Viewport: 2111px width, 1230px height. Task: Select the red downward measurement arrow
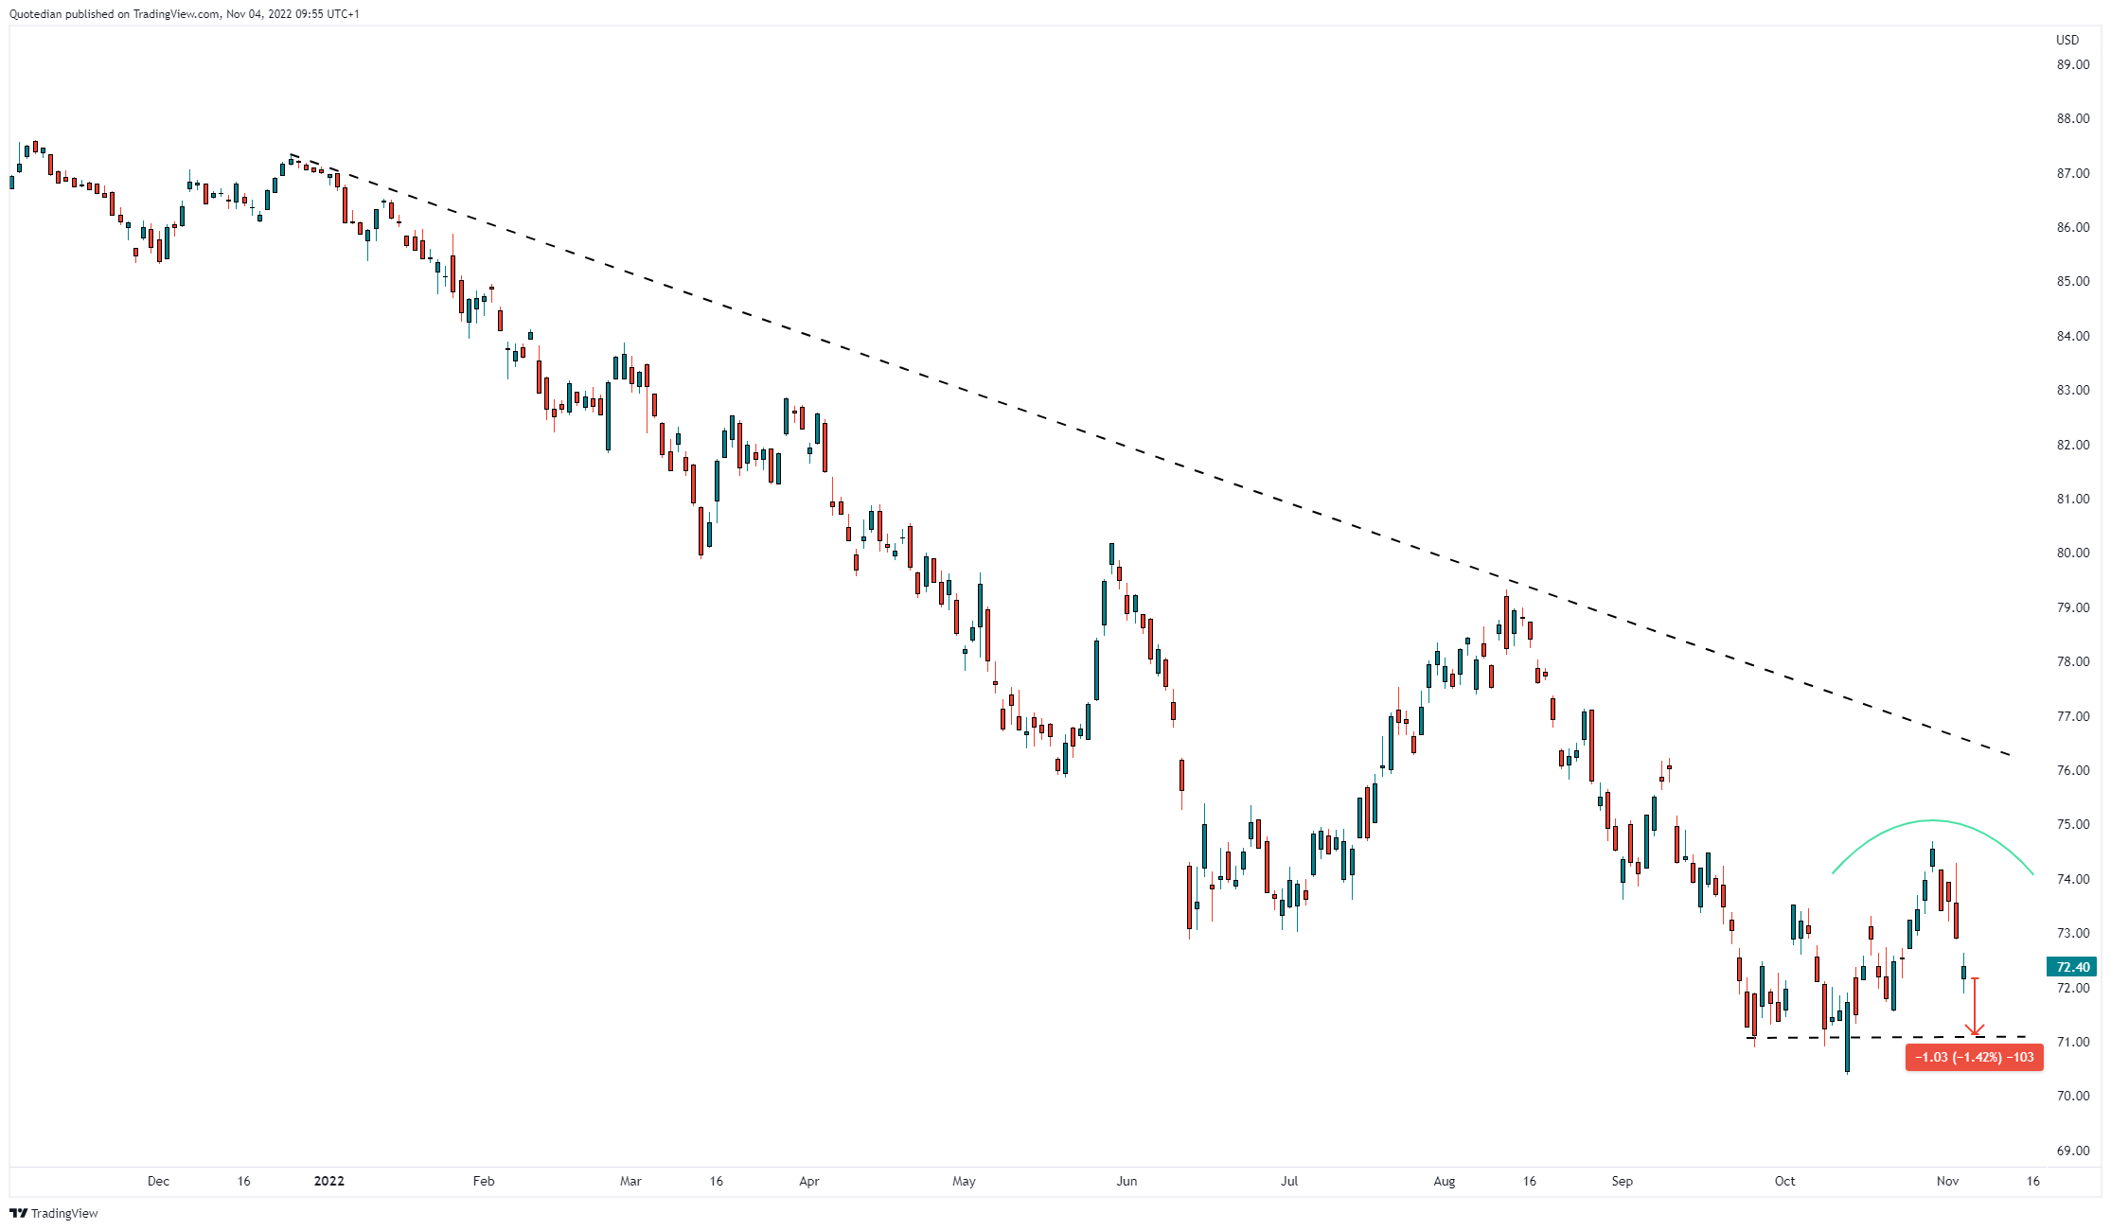[x=1974, y=1008]
